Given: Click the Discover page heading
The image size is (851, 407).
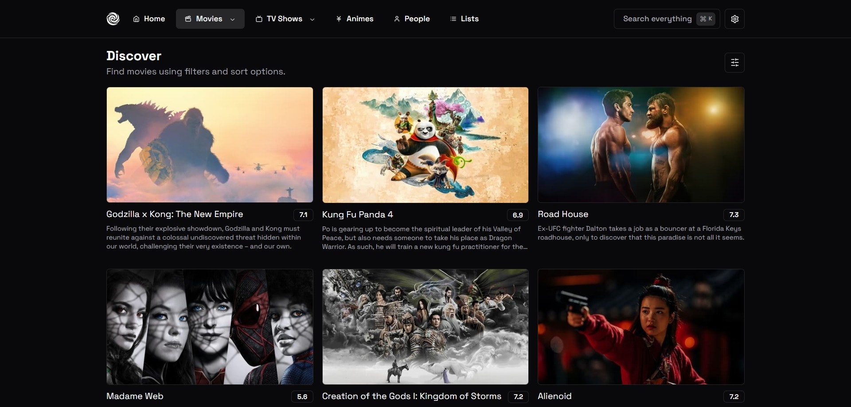Looking at the screenshot, I should [x=134, y=56].
